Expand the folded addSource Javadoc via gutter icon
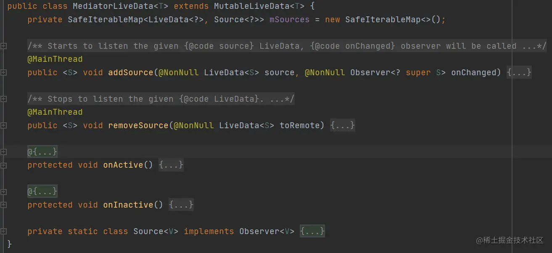This screenshot has height=253, width=552. [3, 46]
